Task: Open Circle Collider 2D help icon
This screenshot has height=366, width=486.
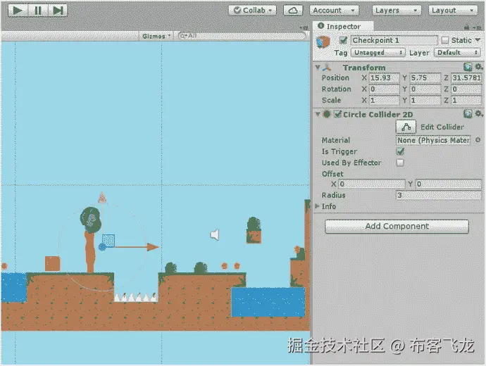Action: [x=468, y=114]
